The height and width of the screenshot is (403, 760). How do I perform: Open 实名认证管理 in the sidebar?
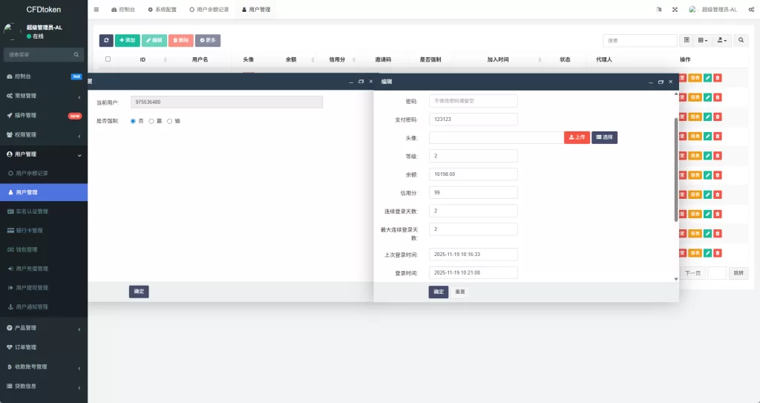click(43, 212)
